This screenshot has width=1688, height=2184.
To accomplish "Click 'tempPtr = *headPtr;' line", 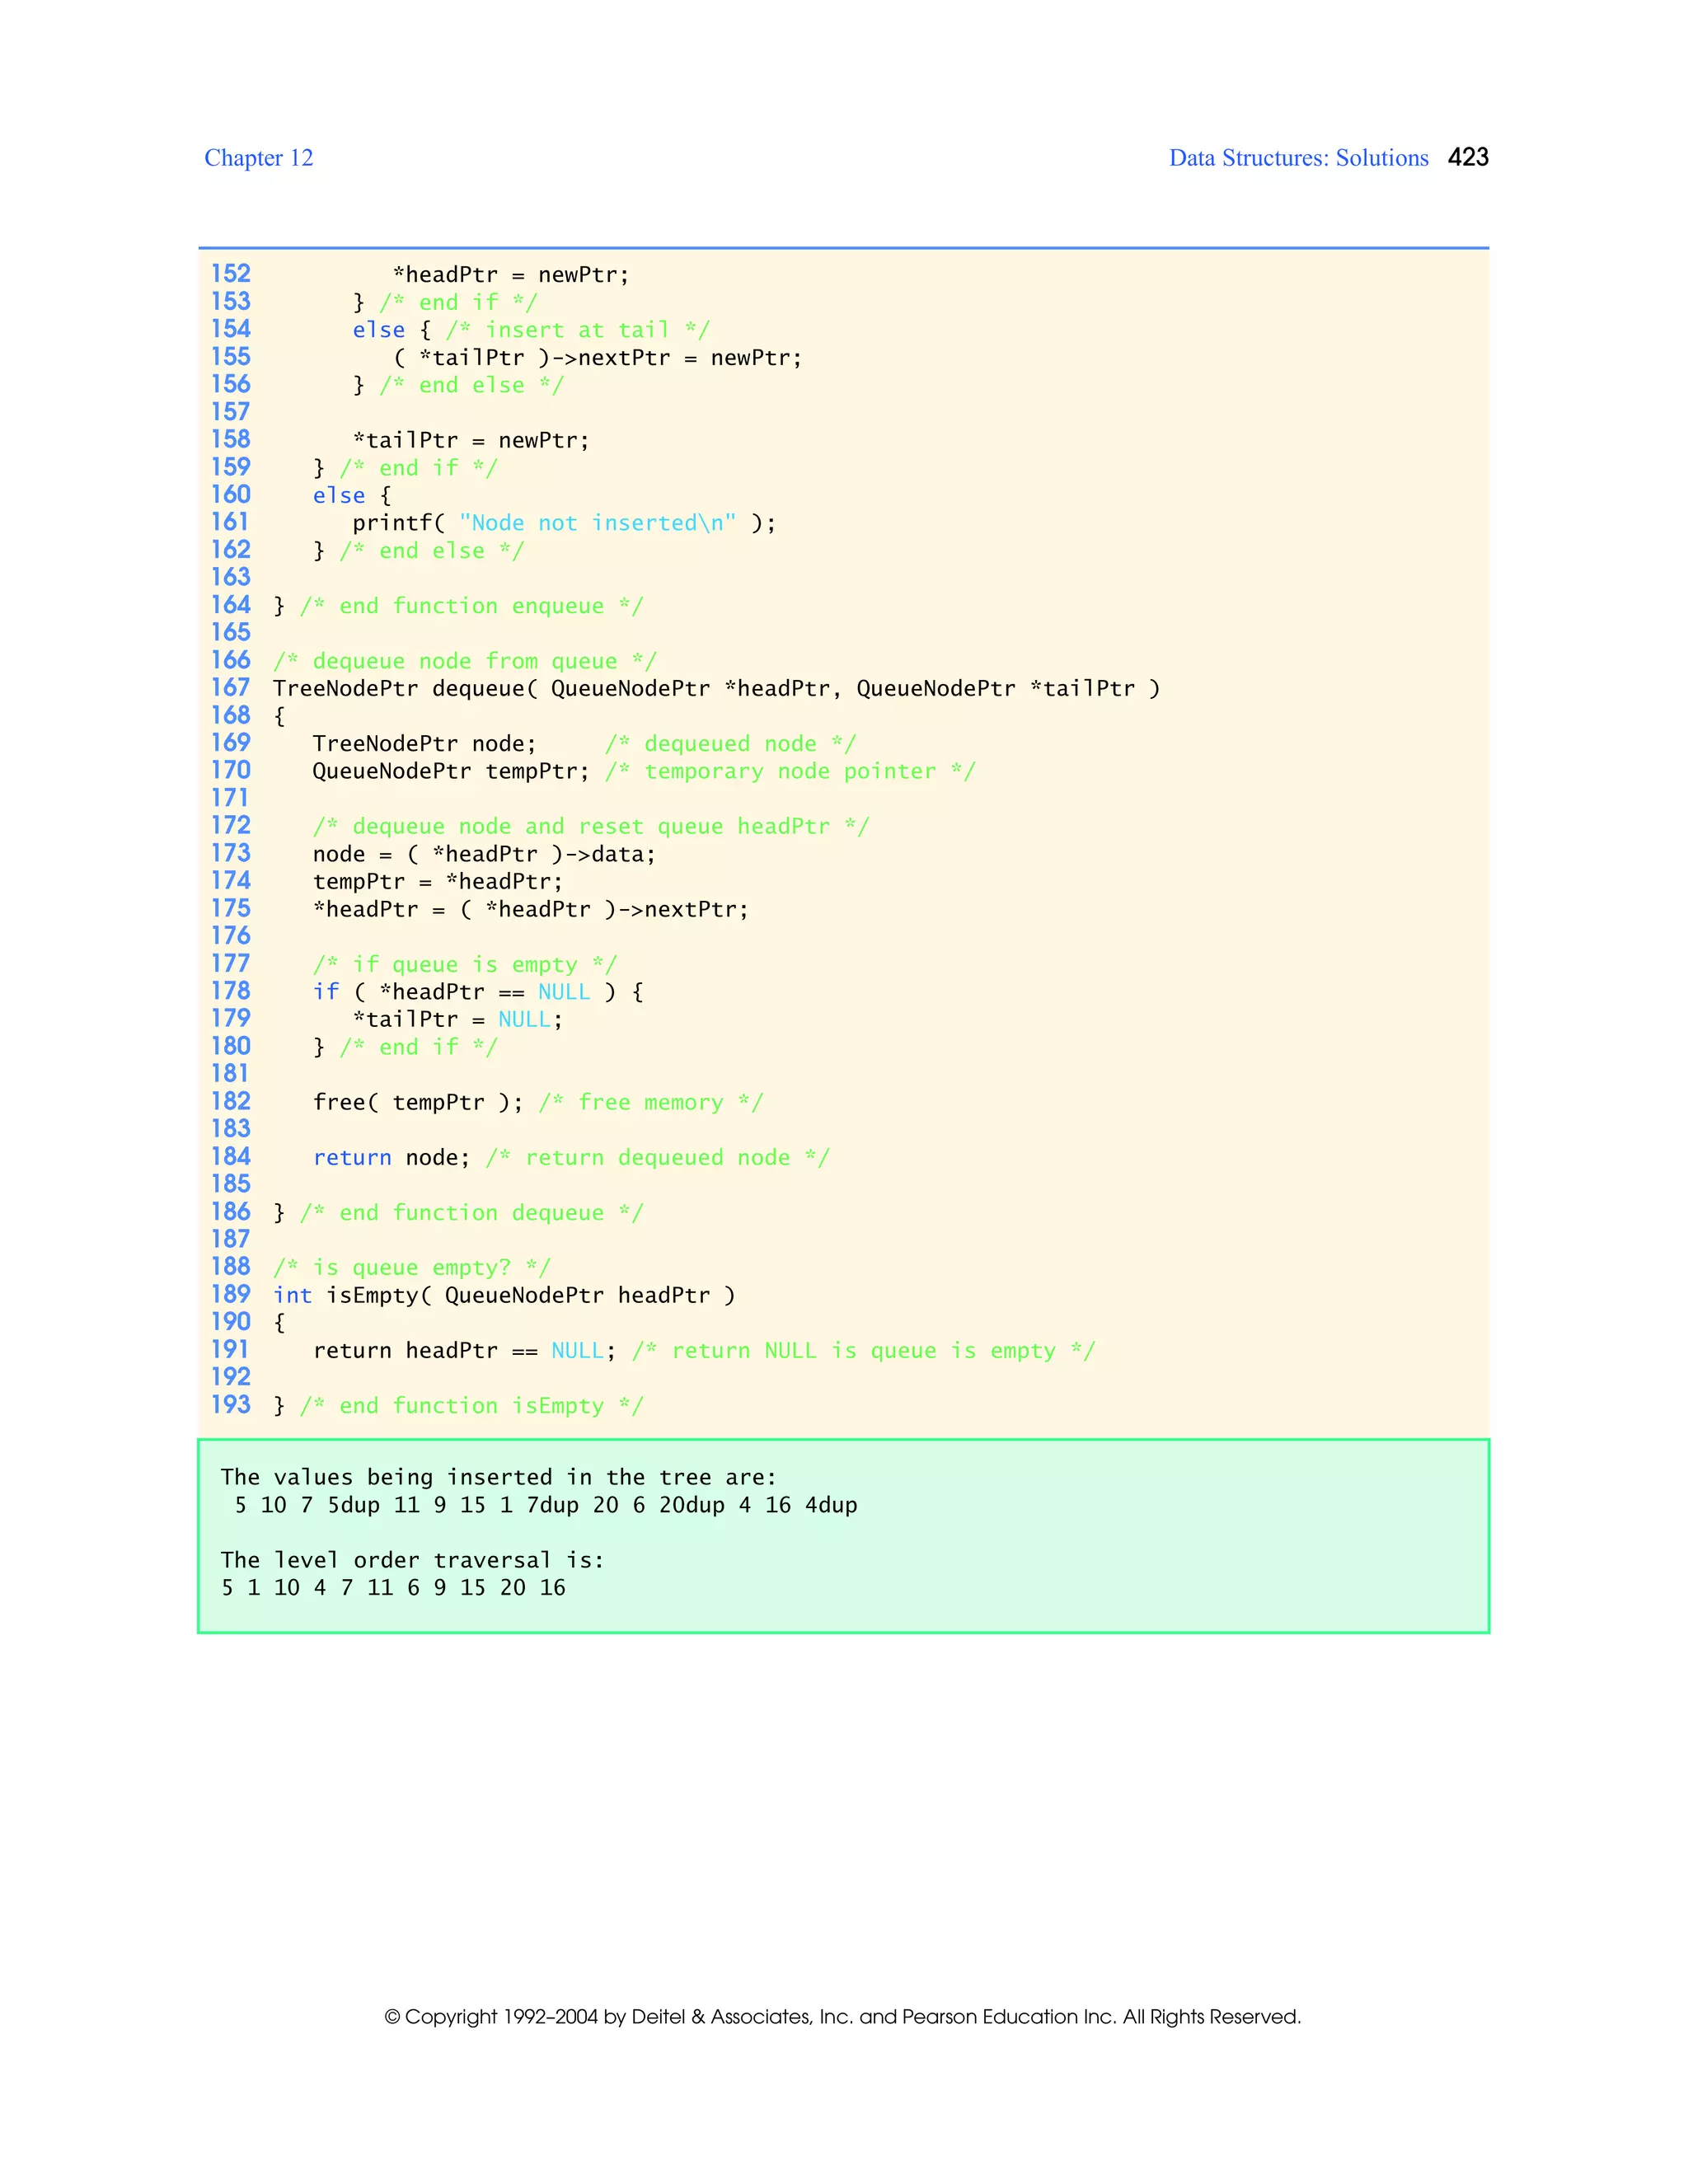I will coord(438,882).
